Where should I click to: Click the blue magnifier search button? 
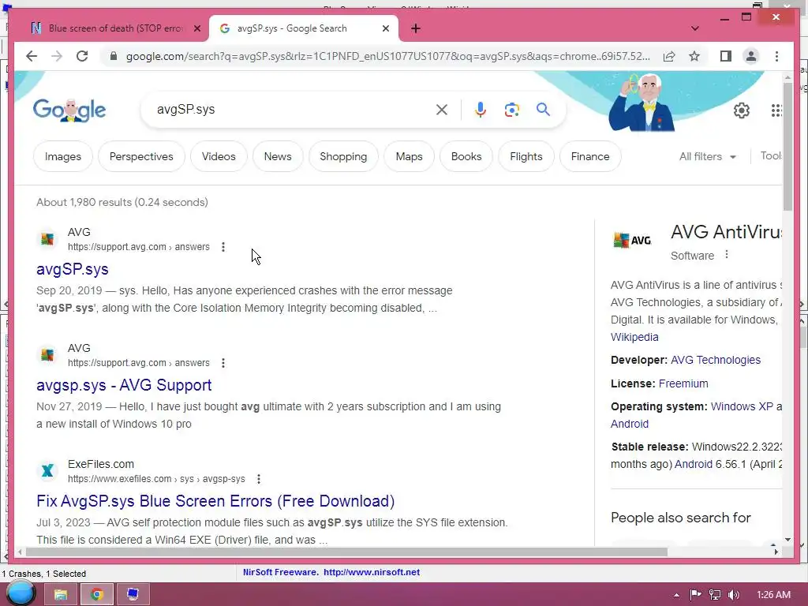pyautogui.click(x=543, y=109)
